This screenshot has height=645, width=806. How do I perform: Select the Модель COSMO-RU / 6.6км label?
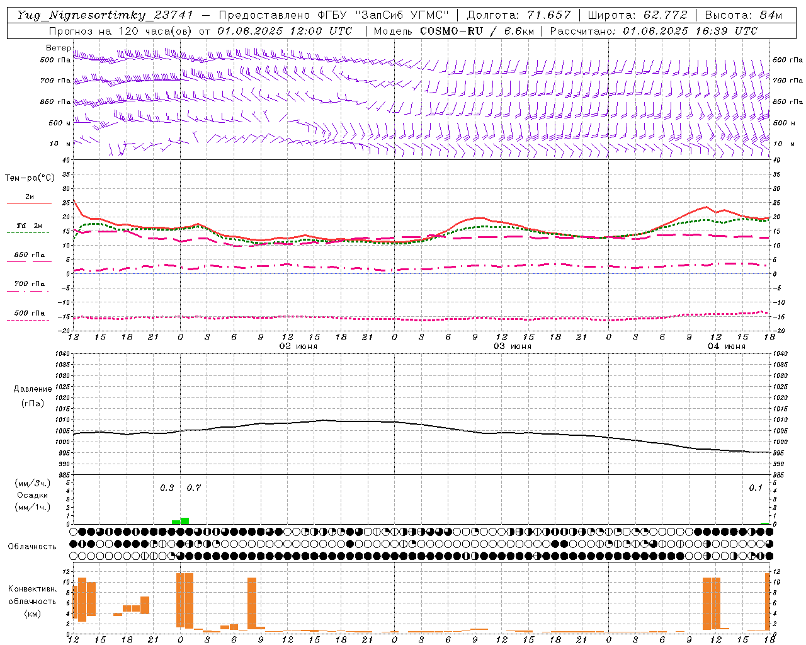pos(453,31)
